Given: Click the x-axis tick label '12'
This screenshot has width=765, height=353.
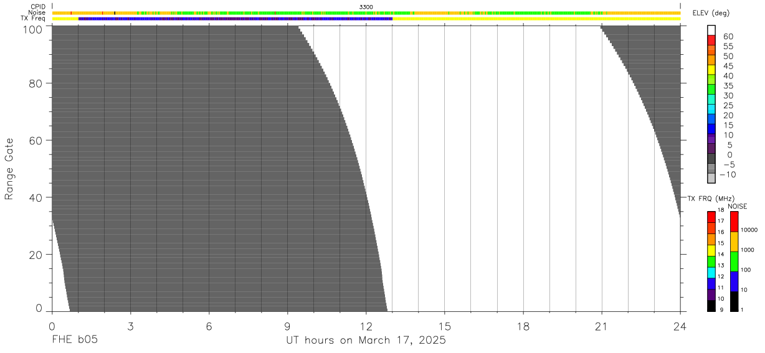Looking at the screenshot, I should [366, 326].
